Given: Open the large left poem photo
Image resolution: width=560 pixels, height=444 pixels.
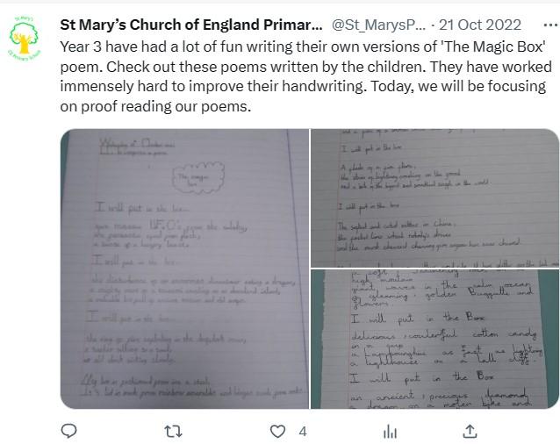Looking at the screenshot, I should 183,268.
